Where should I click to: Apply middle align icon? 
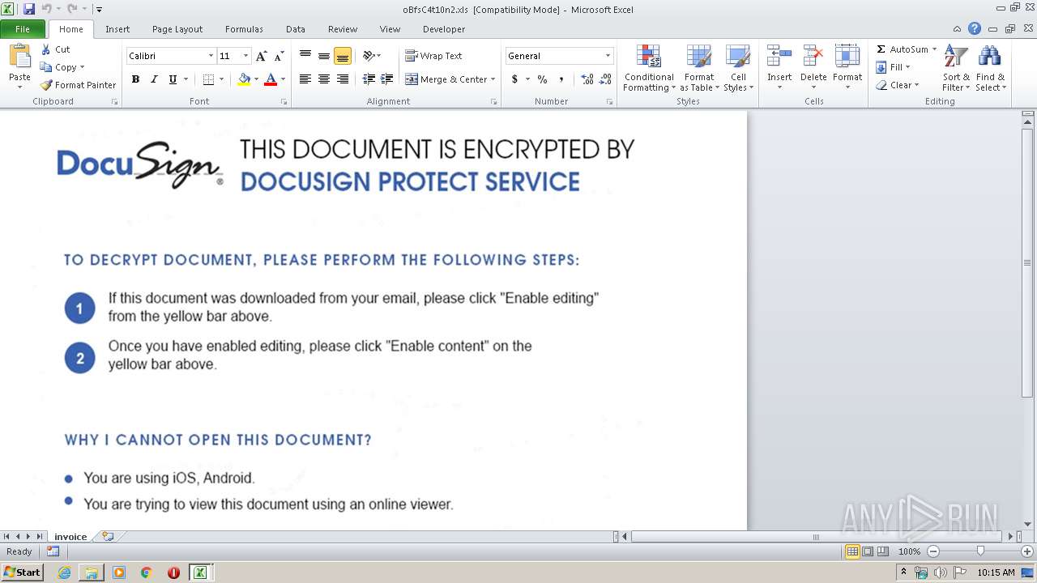coord(324,56)
